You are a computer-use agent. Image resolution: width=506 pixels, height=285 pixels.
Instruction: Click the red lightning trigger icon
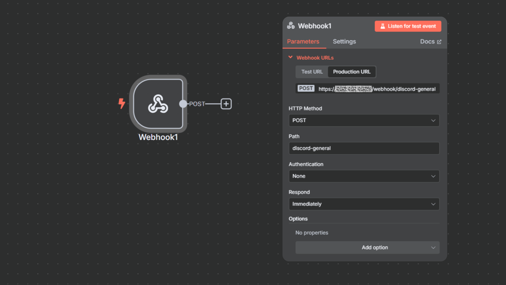[121, 103]
